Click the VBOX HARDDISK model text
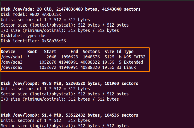 [x=45, y=14]
